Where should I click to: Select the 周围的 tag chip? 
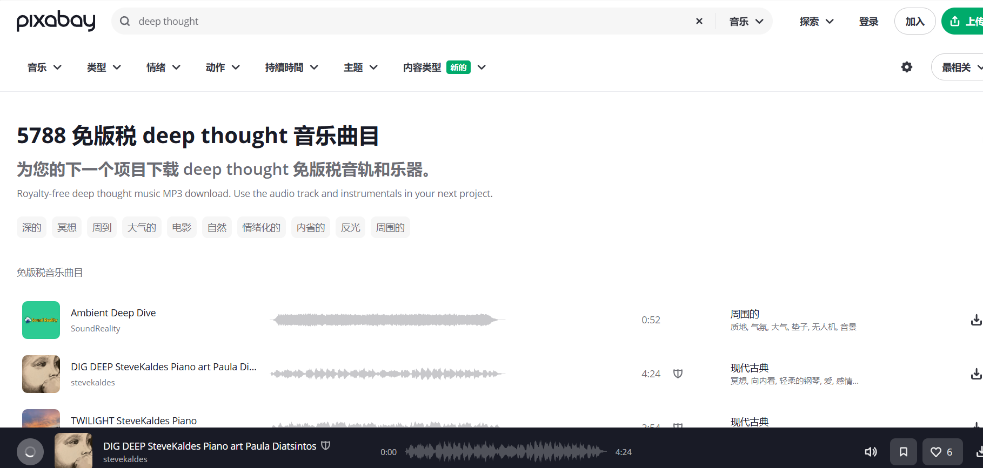click(x=390, y=227)
